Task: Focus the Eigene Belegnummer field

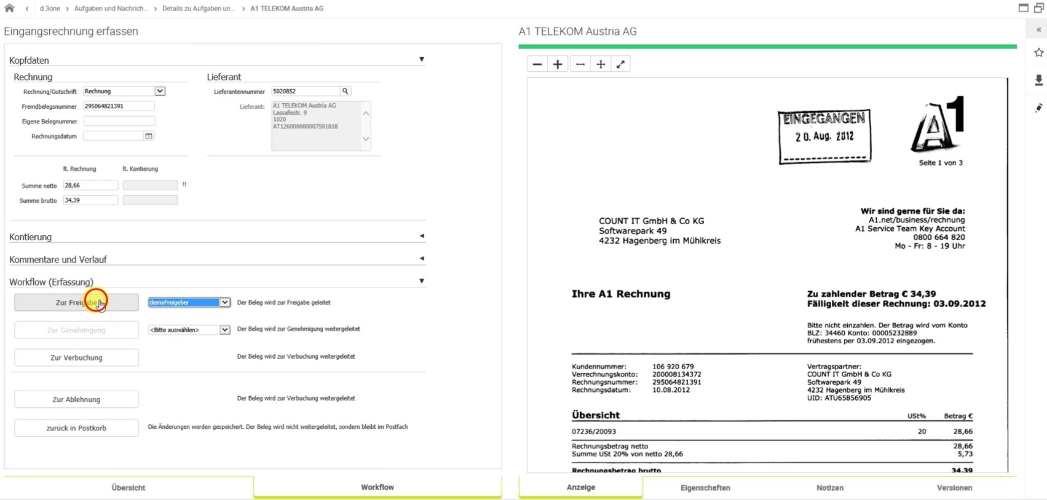Action: click(119, 121)
